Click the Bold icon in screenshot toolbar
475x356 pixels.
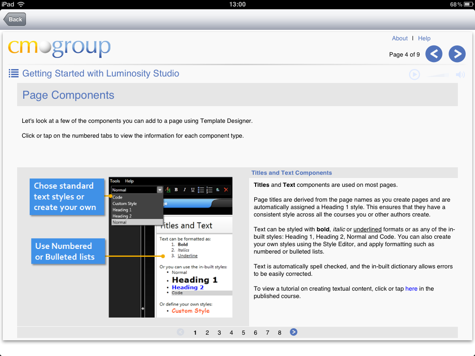pos(176,190)
